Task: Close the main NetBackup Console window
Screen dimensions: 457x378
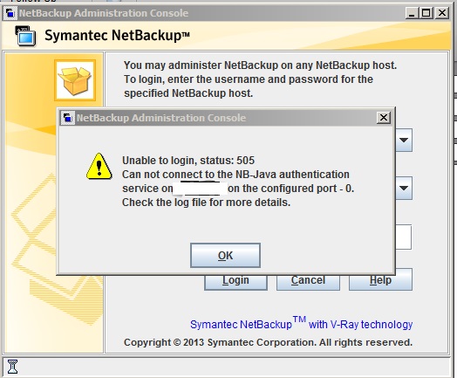Action: (x=442, y=13)
